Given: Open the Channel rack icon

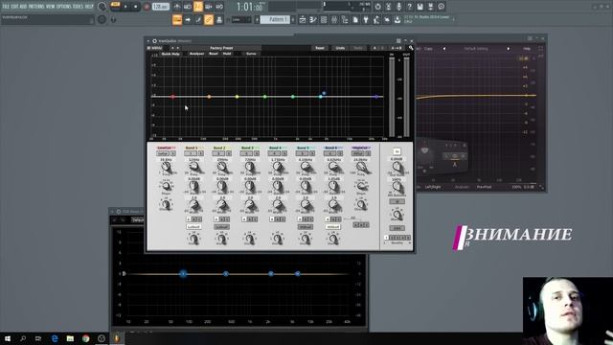Looking at the screenshot, I should (324, 19).
